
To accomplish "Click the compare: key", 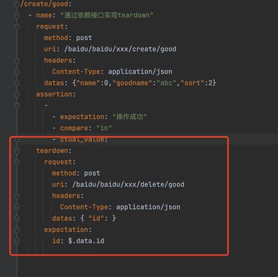I will (76, 128).
